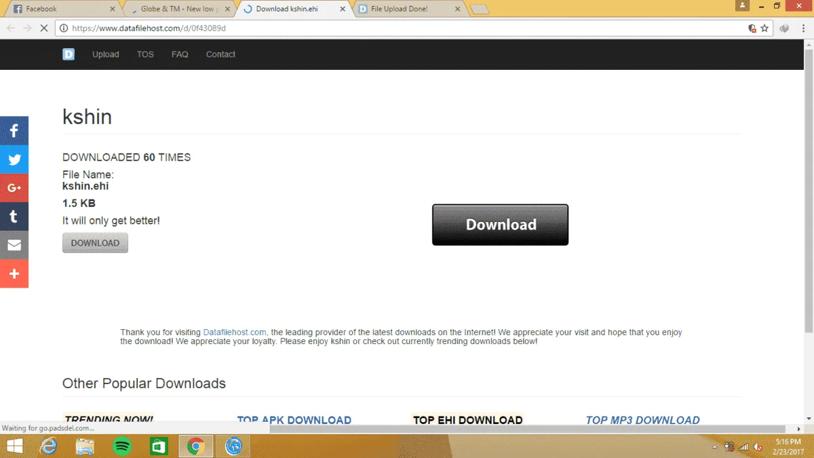Open more sharing options plus icon
The image size is (814, 458).
coord(14,273)
